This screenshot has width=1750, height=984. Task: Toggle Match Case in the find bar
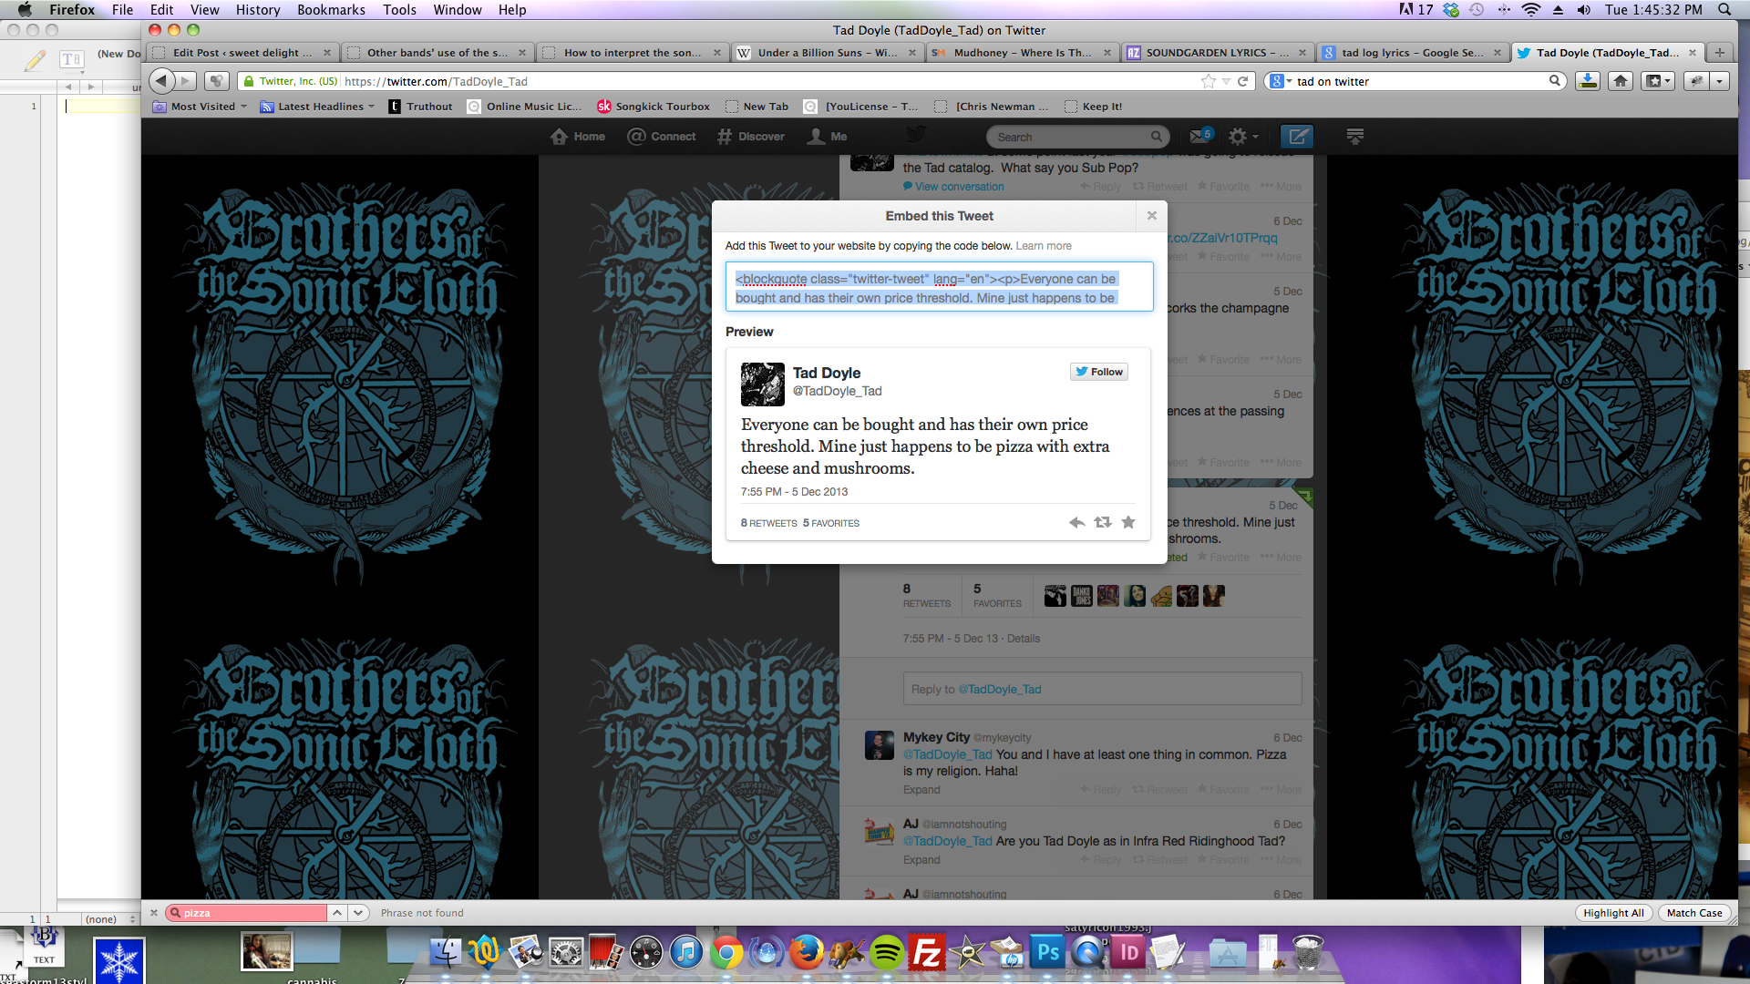[x=1694, y=913]
